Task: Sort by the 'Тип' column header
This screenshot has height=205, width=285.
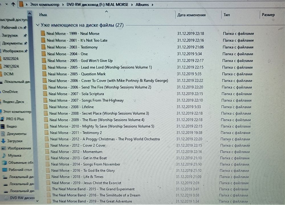Action: tap(227, 15)
